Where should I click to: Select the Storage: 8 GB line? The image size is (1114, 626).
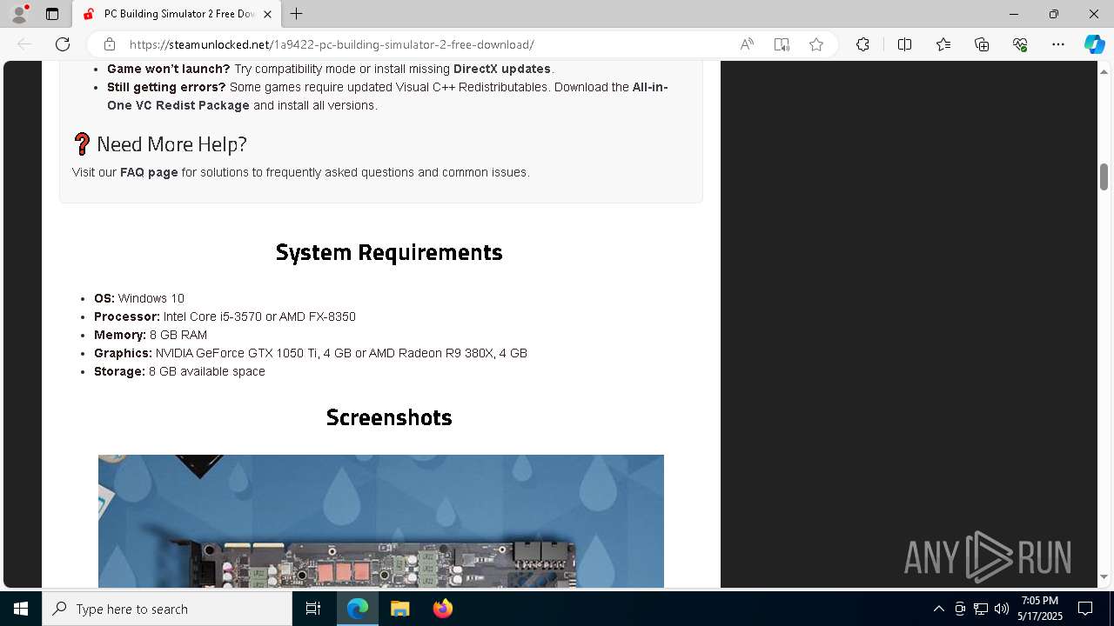point(179,371)
